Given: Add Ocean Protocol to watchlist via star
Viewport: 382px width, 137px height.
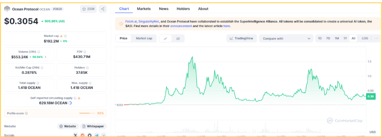Looking at the screenshot, I should click(x=88, y=9).
